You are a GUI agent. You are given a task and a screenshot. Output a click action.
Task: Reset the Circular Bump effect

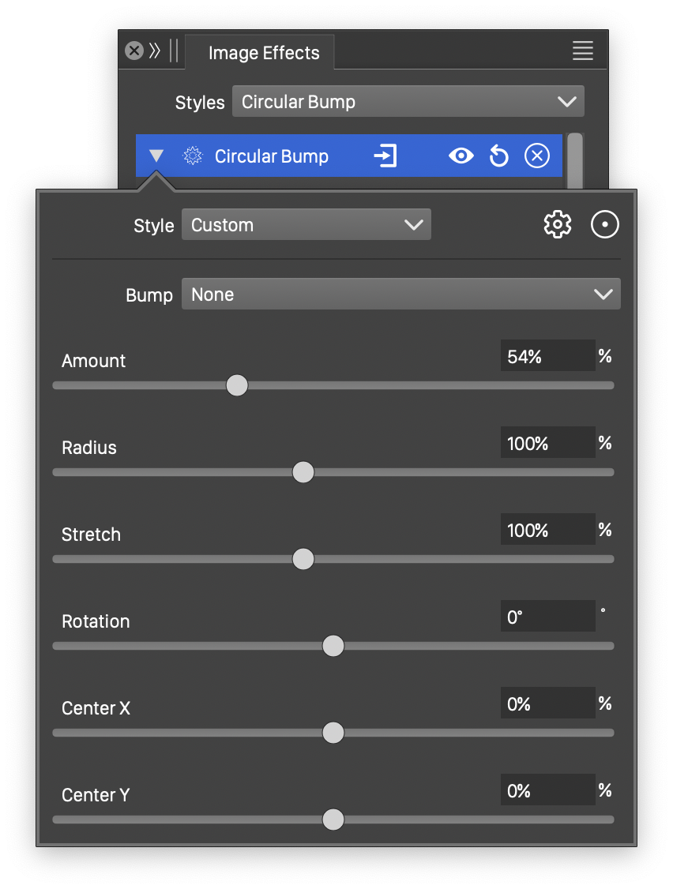[x=498, y=156]
